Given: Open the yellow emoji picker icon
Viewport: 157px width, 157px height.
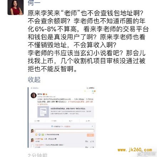Looking at the screenshot, I should (36, 134).
